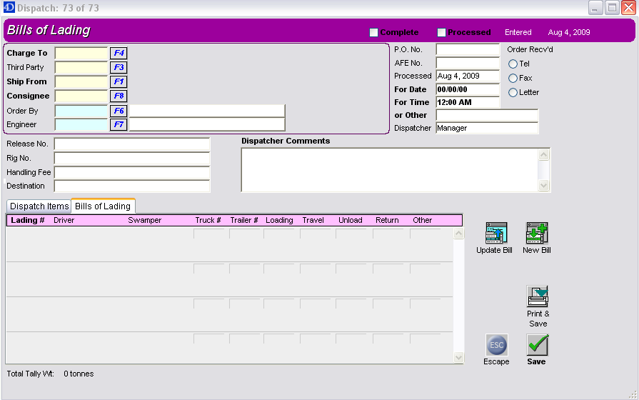Click the P.O. No. input field
The image size is (639, 400).
pos(468,50)
